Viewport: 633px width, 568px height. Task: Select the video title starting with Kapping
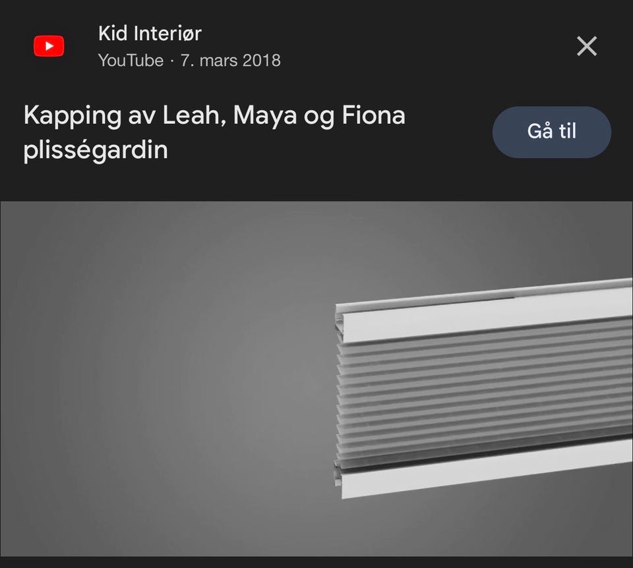(214, 132)
